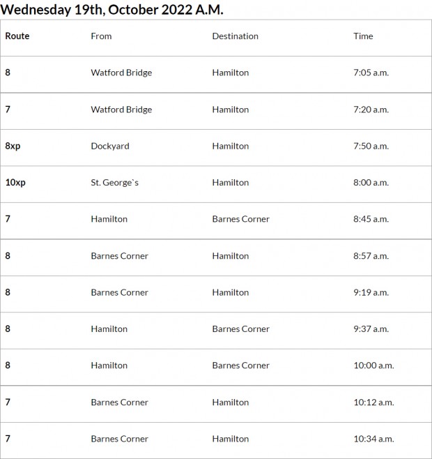The width and height of the screenshot is (432, 459).
Task: Click the 'Wednesday 19th, October 2022 A.M.' heading
Action: [x=111, y=9]
